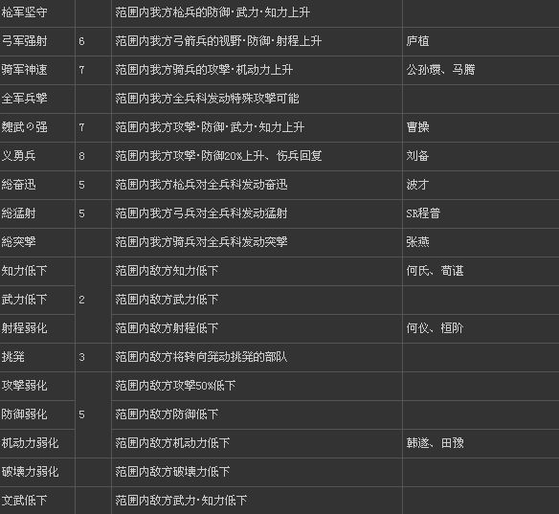Click the general name 曹操
559x514 pixels.
[418, 127]
